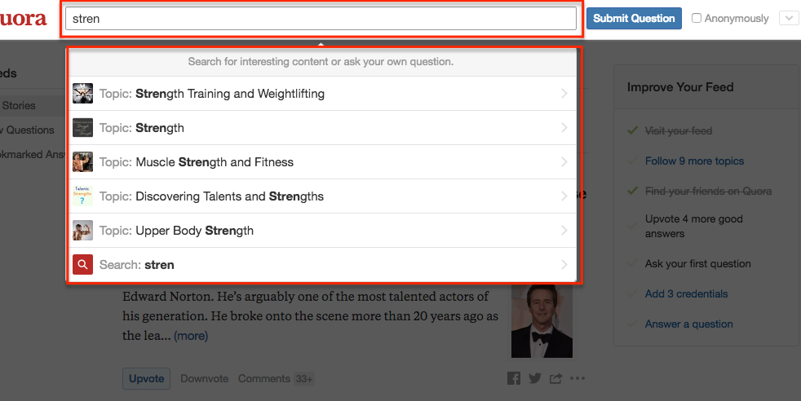Click the search box containing stren
The image size is (801, 401).
coord(321,19)
